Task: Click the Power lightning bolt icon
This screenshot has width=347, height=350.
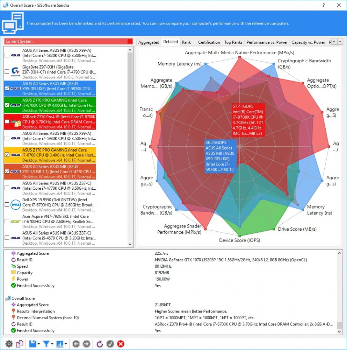Action: (x=13, y=279)
